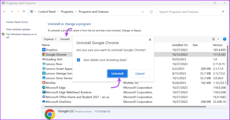
Task: Select Microsoft Office Home and Student 2021 row
Action: 77,97
